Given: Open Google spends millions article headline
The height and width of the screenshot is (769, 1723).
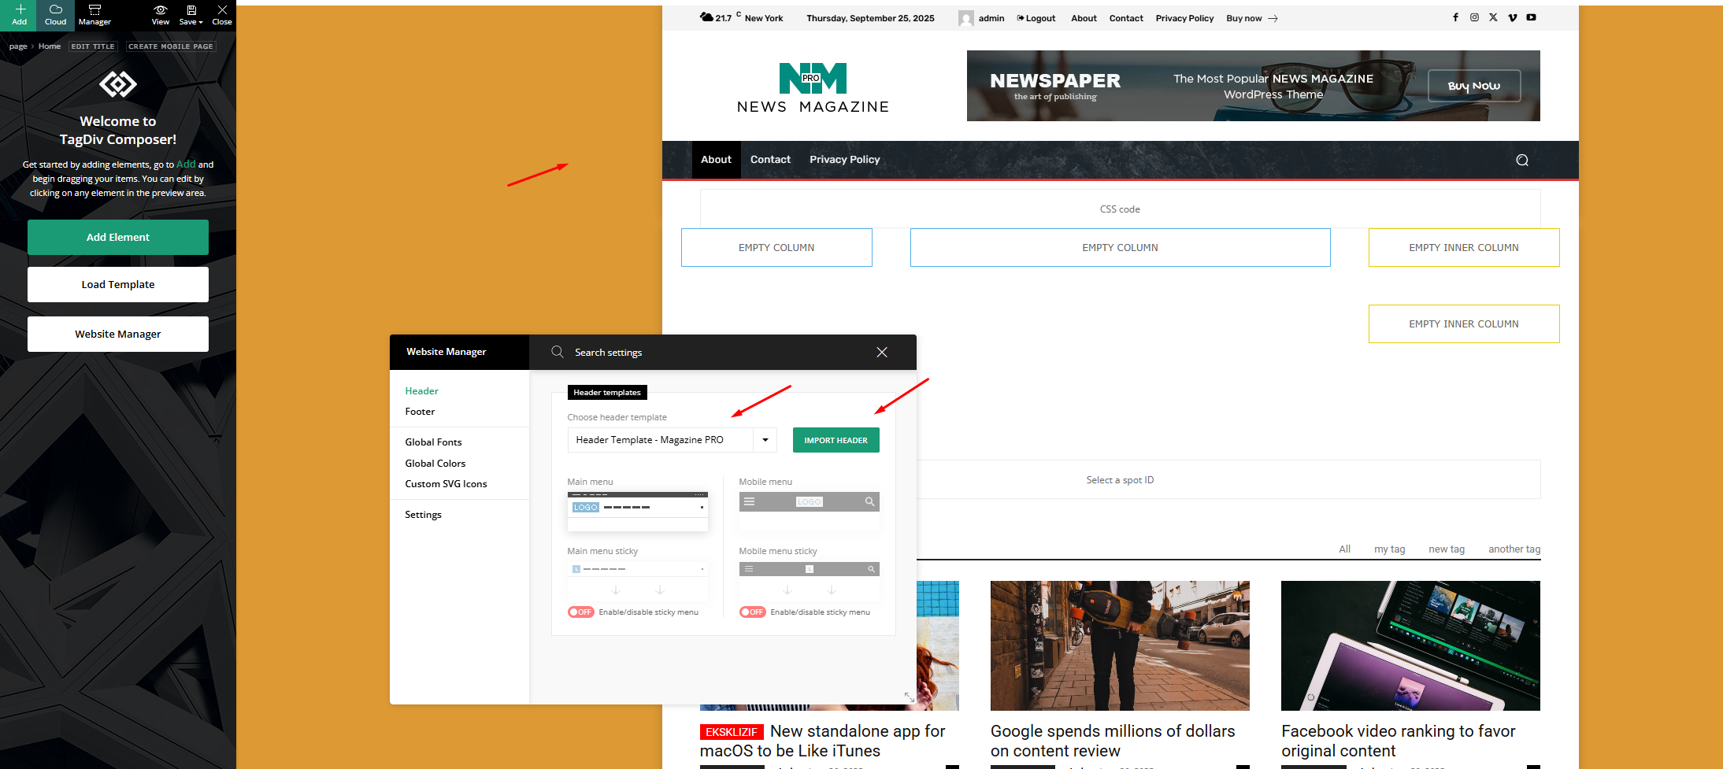Looking at the screenshot, I should tap(1113, 741).
